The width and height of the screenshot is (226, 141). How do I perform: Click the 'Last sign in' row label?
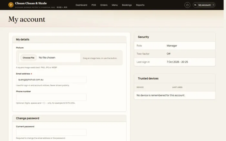click(x=143, y=62)
